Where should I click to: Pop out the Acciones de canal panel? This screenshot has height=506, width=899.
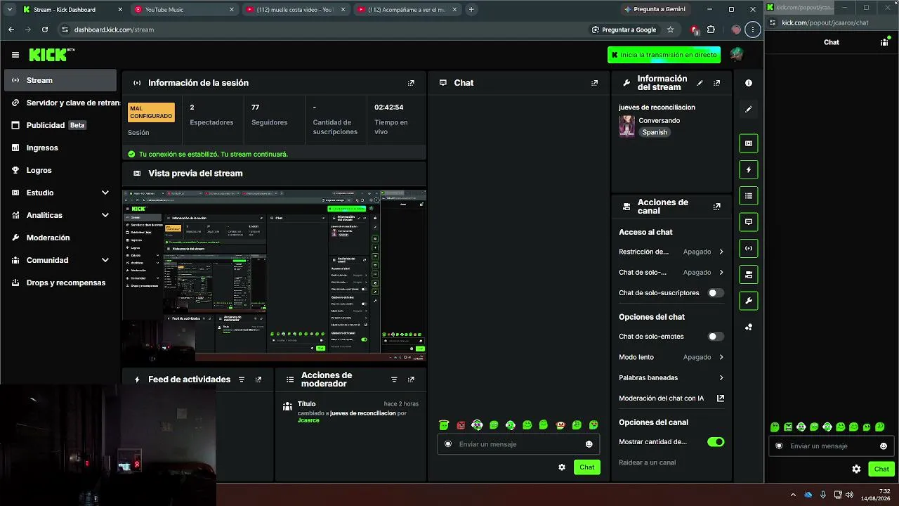[717, 207]
